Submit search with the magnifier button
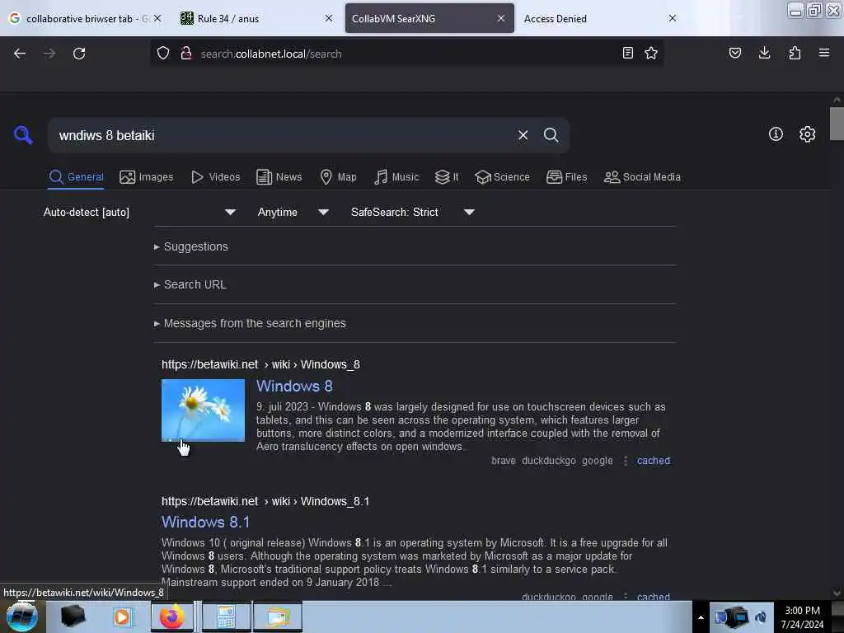844x633 pixels. [x=551, y=135]
